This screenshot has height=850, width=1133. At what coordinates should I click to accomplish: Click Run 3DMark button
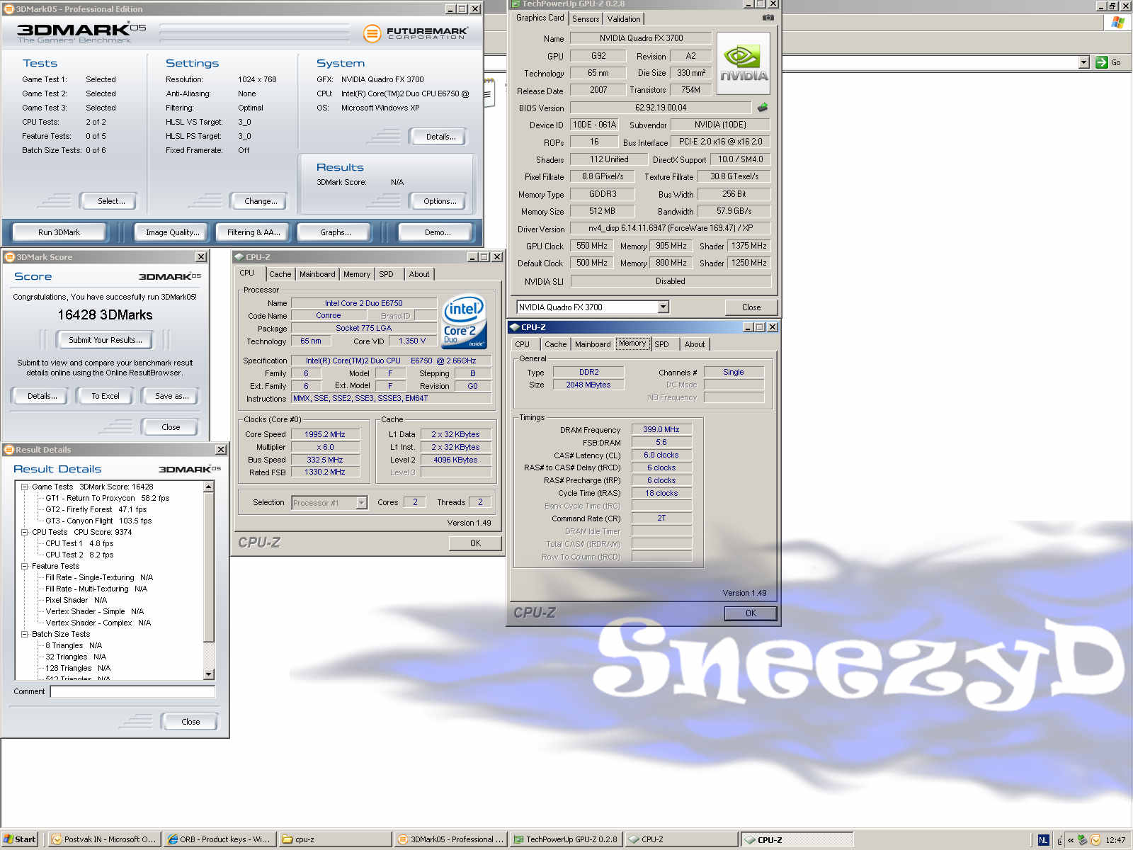coord(59,232)
